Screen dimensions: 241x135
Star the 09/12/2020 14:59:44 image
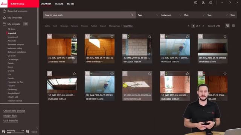149,36
